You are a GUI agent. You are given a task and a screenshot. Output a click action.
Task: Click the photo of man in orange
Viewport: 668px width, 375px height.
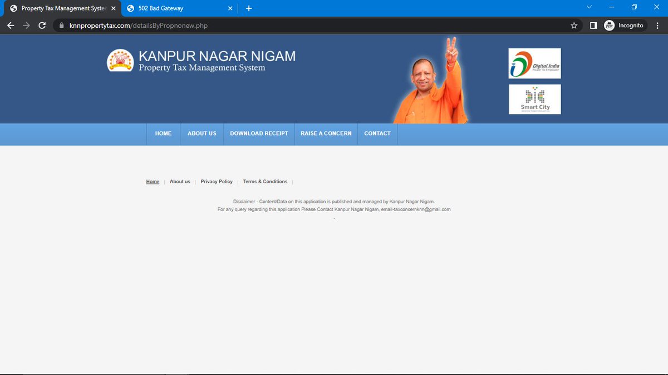pyautogui.click(x=431, y=81)
